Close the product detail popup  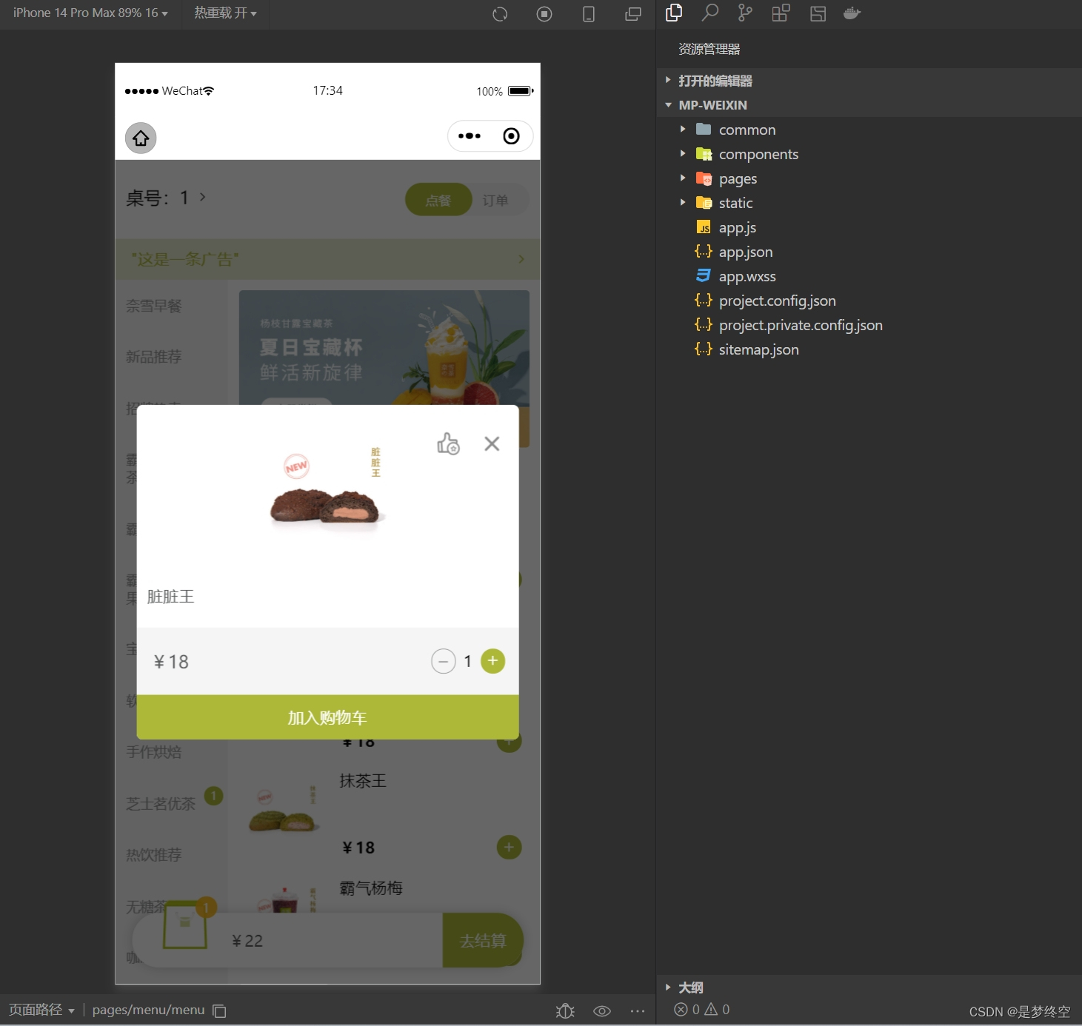coord(492,443)
